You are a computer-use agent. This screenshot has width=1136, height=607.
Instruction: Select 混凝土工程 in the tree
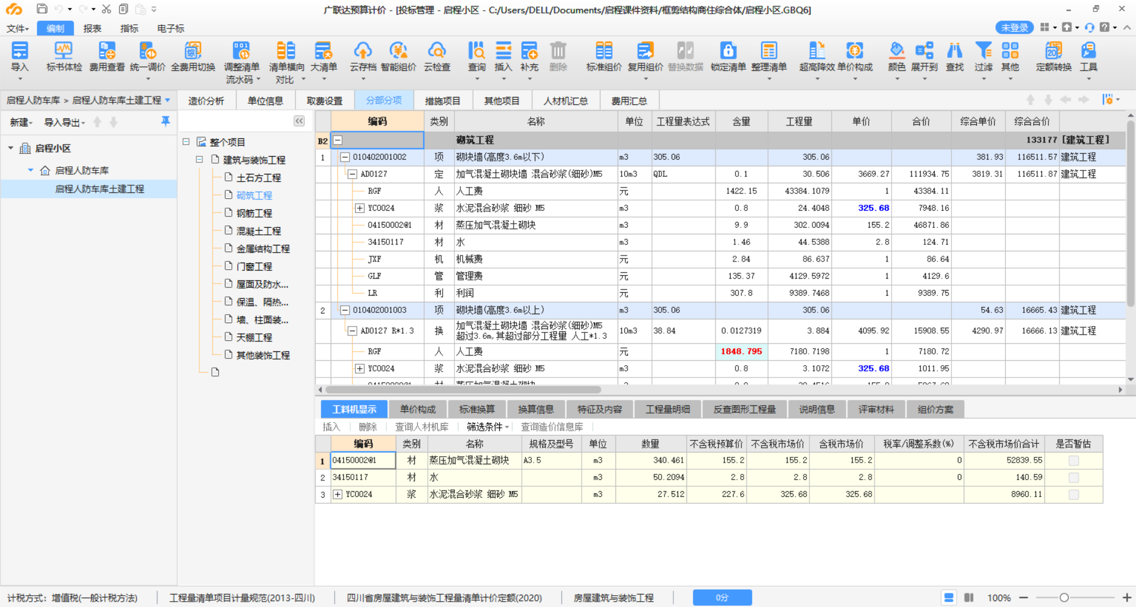(259, 231)
